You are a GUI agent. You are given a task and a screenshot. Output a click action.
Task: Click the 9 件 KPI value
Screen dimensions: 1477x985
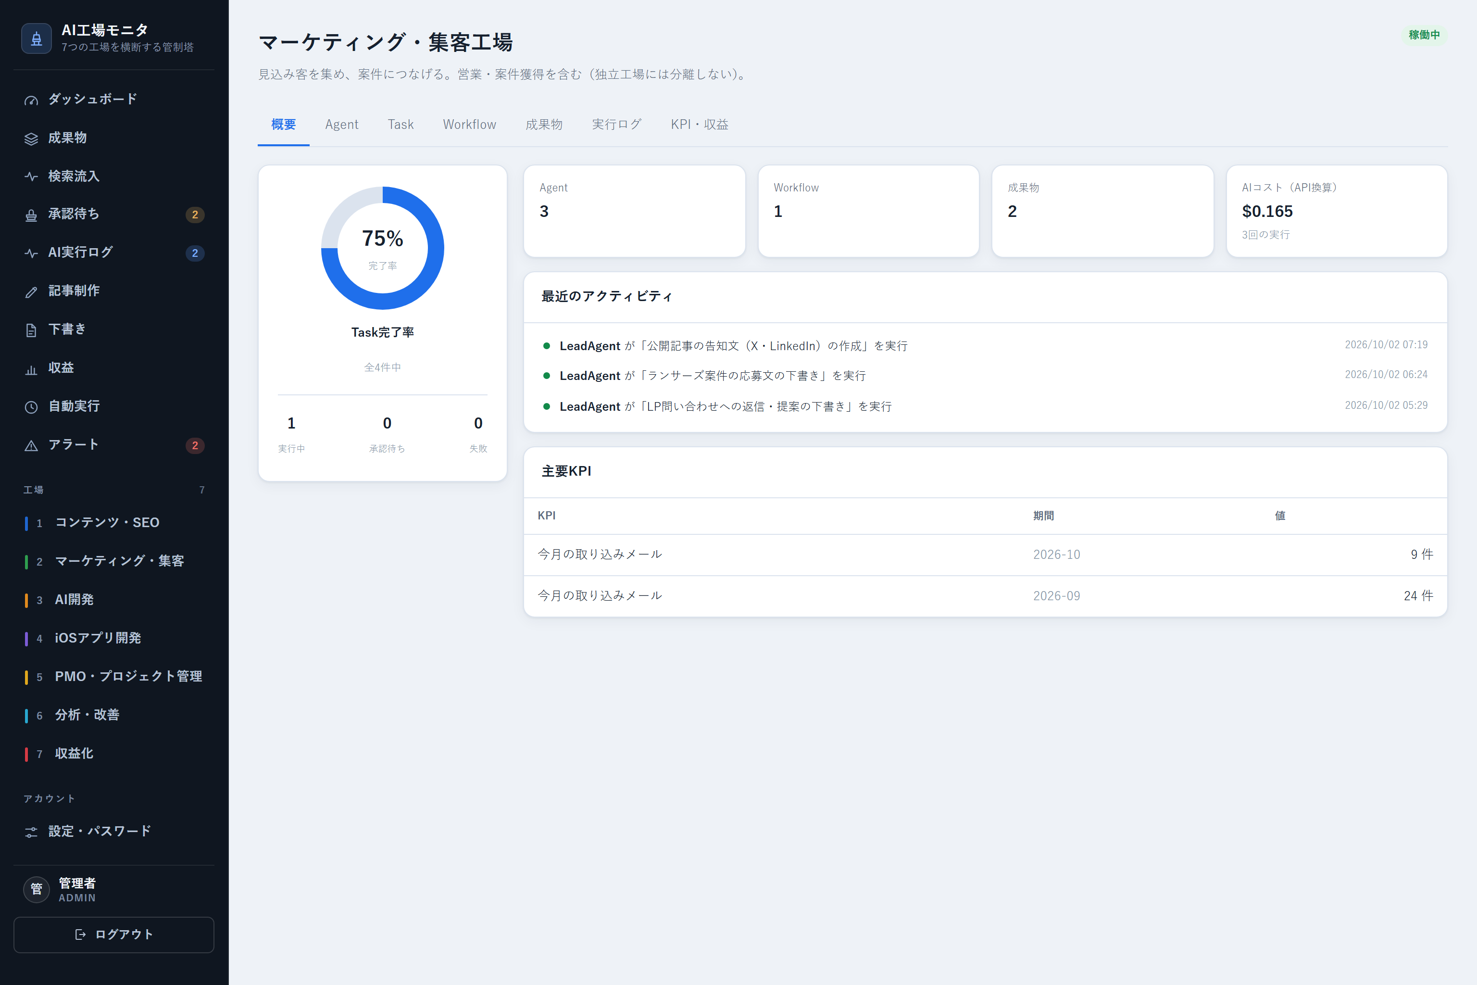point(1422,555)
